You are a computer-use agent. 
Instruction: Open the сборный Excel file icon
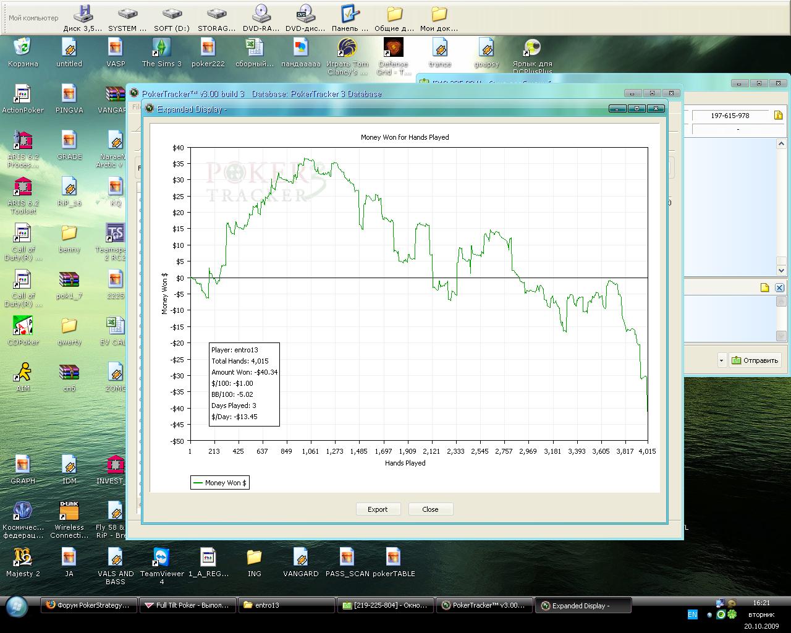[x=255, y=53]
